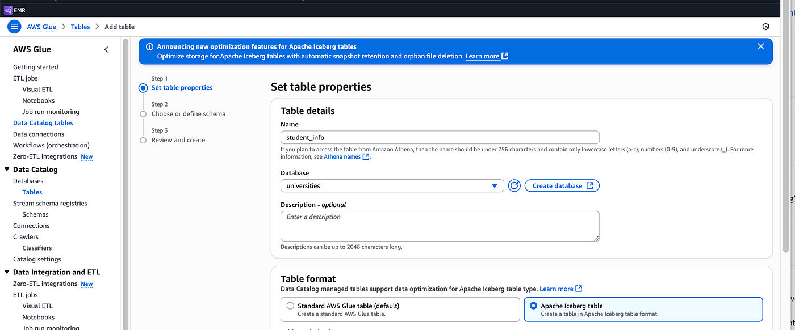Open the hexagon settings icon at top right

click(765, 27)
